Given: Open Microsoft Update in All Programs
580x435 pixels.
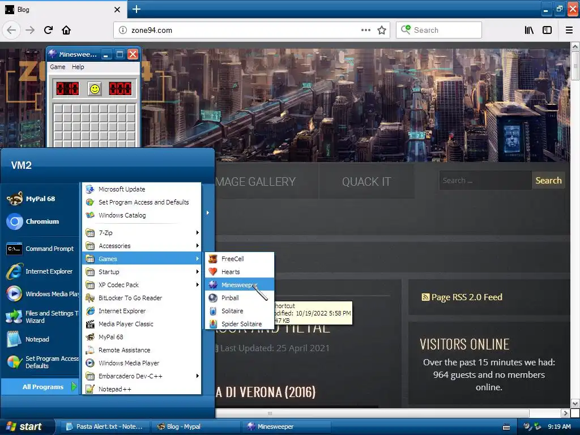Looking at the screenshot, I should 142,189.
